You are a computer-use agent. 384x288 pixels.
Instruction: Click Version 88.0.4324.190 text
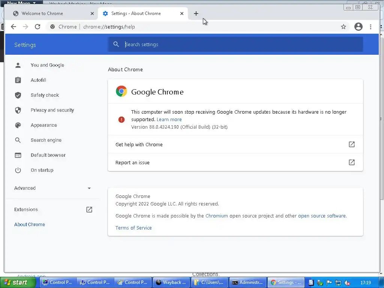point(179,127)
